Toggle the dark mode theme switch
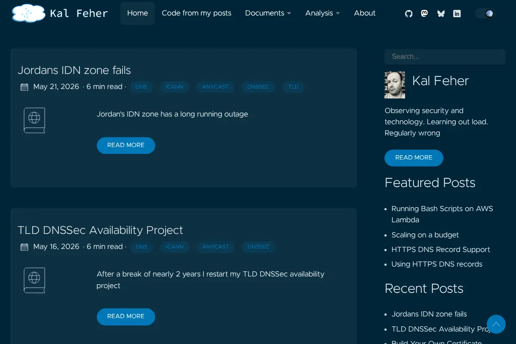Image resolution: width=516 pixels, height=344 pixels. coord(485,13)
